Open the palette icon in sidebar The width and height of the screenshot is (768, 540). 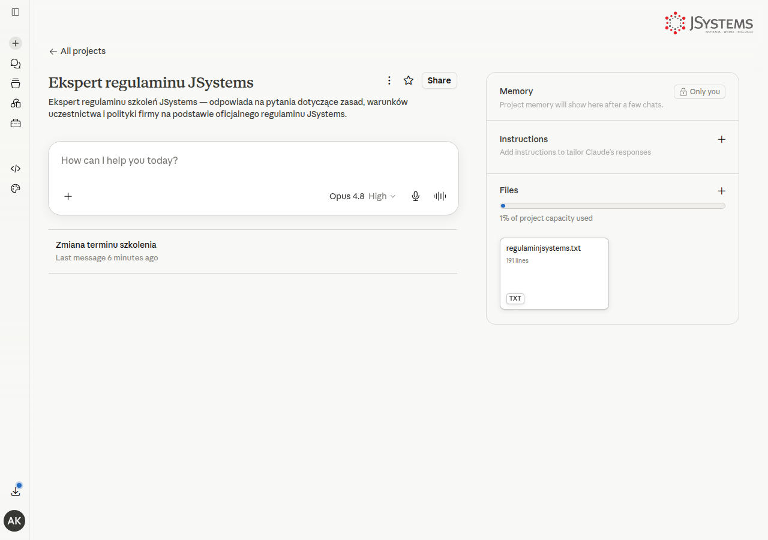16,188
